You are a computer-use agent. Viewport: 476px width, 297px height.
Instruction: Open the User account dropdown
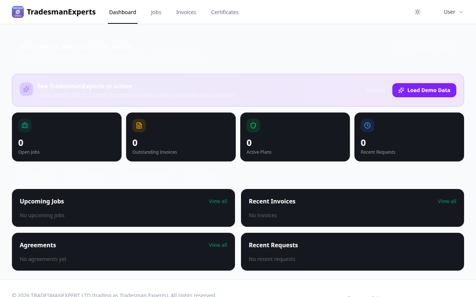pyautogui.click(x=453, y=12)
